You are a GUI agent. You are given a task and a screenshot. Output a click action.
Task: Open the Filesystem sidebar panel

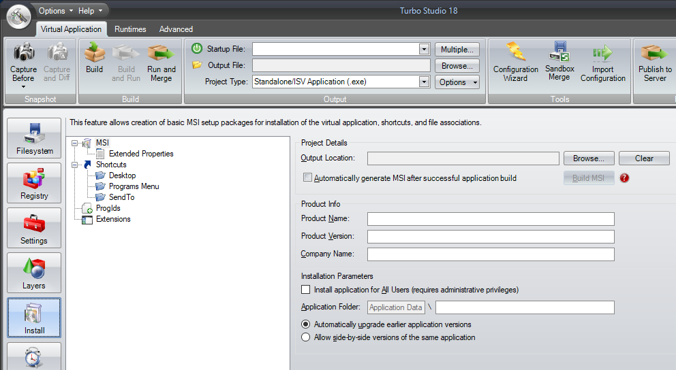[34, 139]
